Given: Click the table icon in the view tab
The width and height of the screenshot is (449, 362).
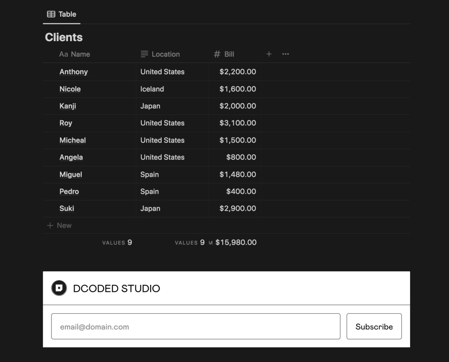Looking at the screenshot, I should click(51, 14).
